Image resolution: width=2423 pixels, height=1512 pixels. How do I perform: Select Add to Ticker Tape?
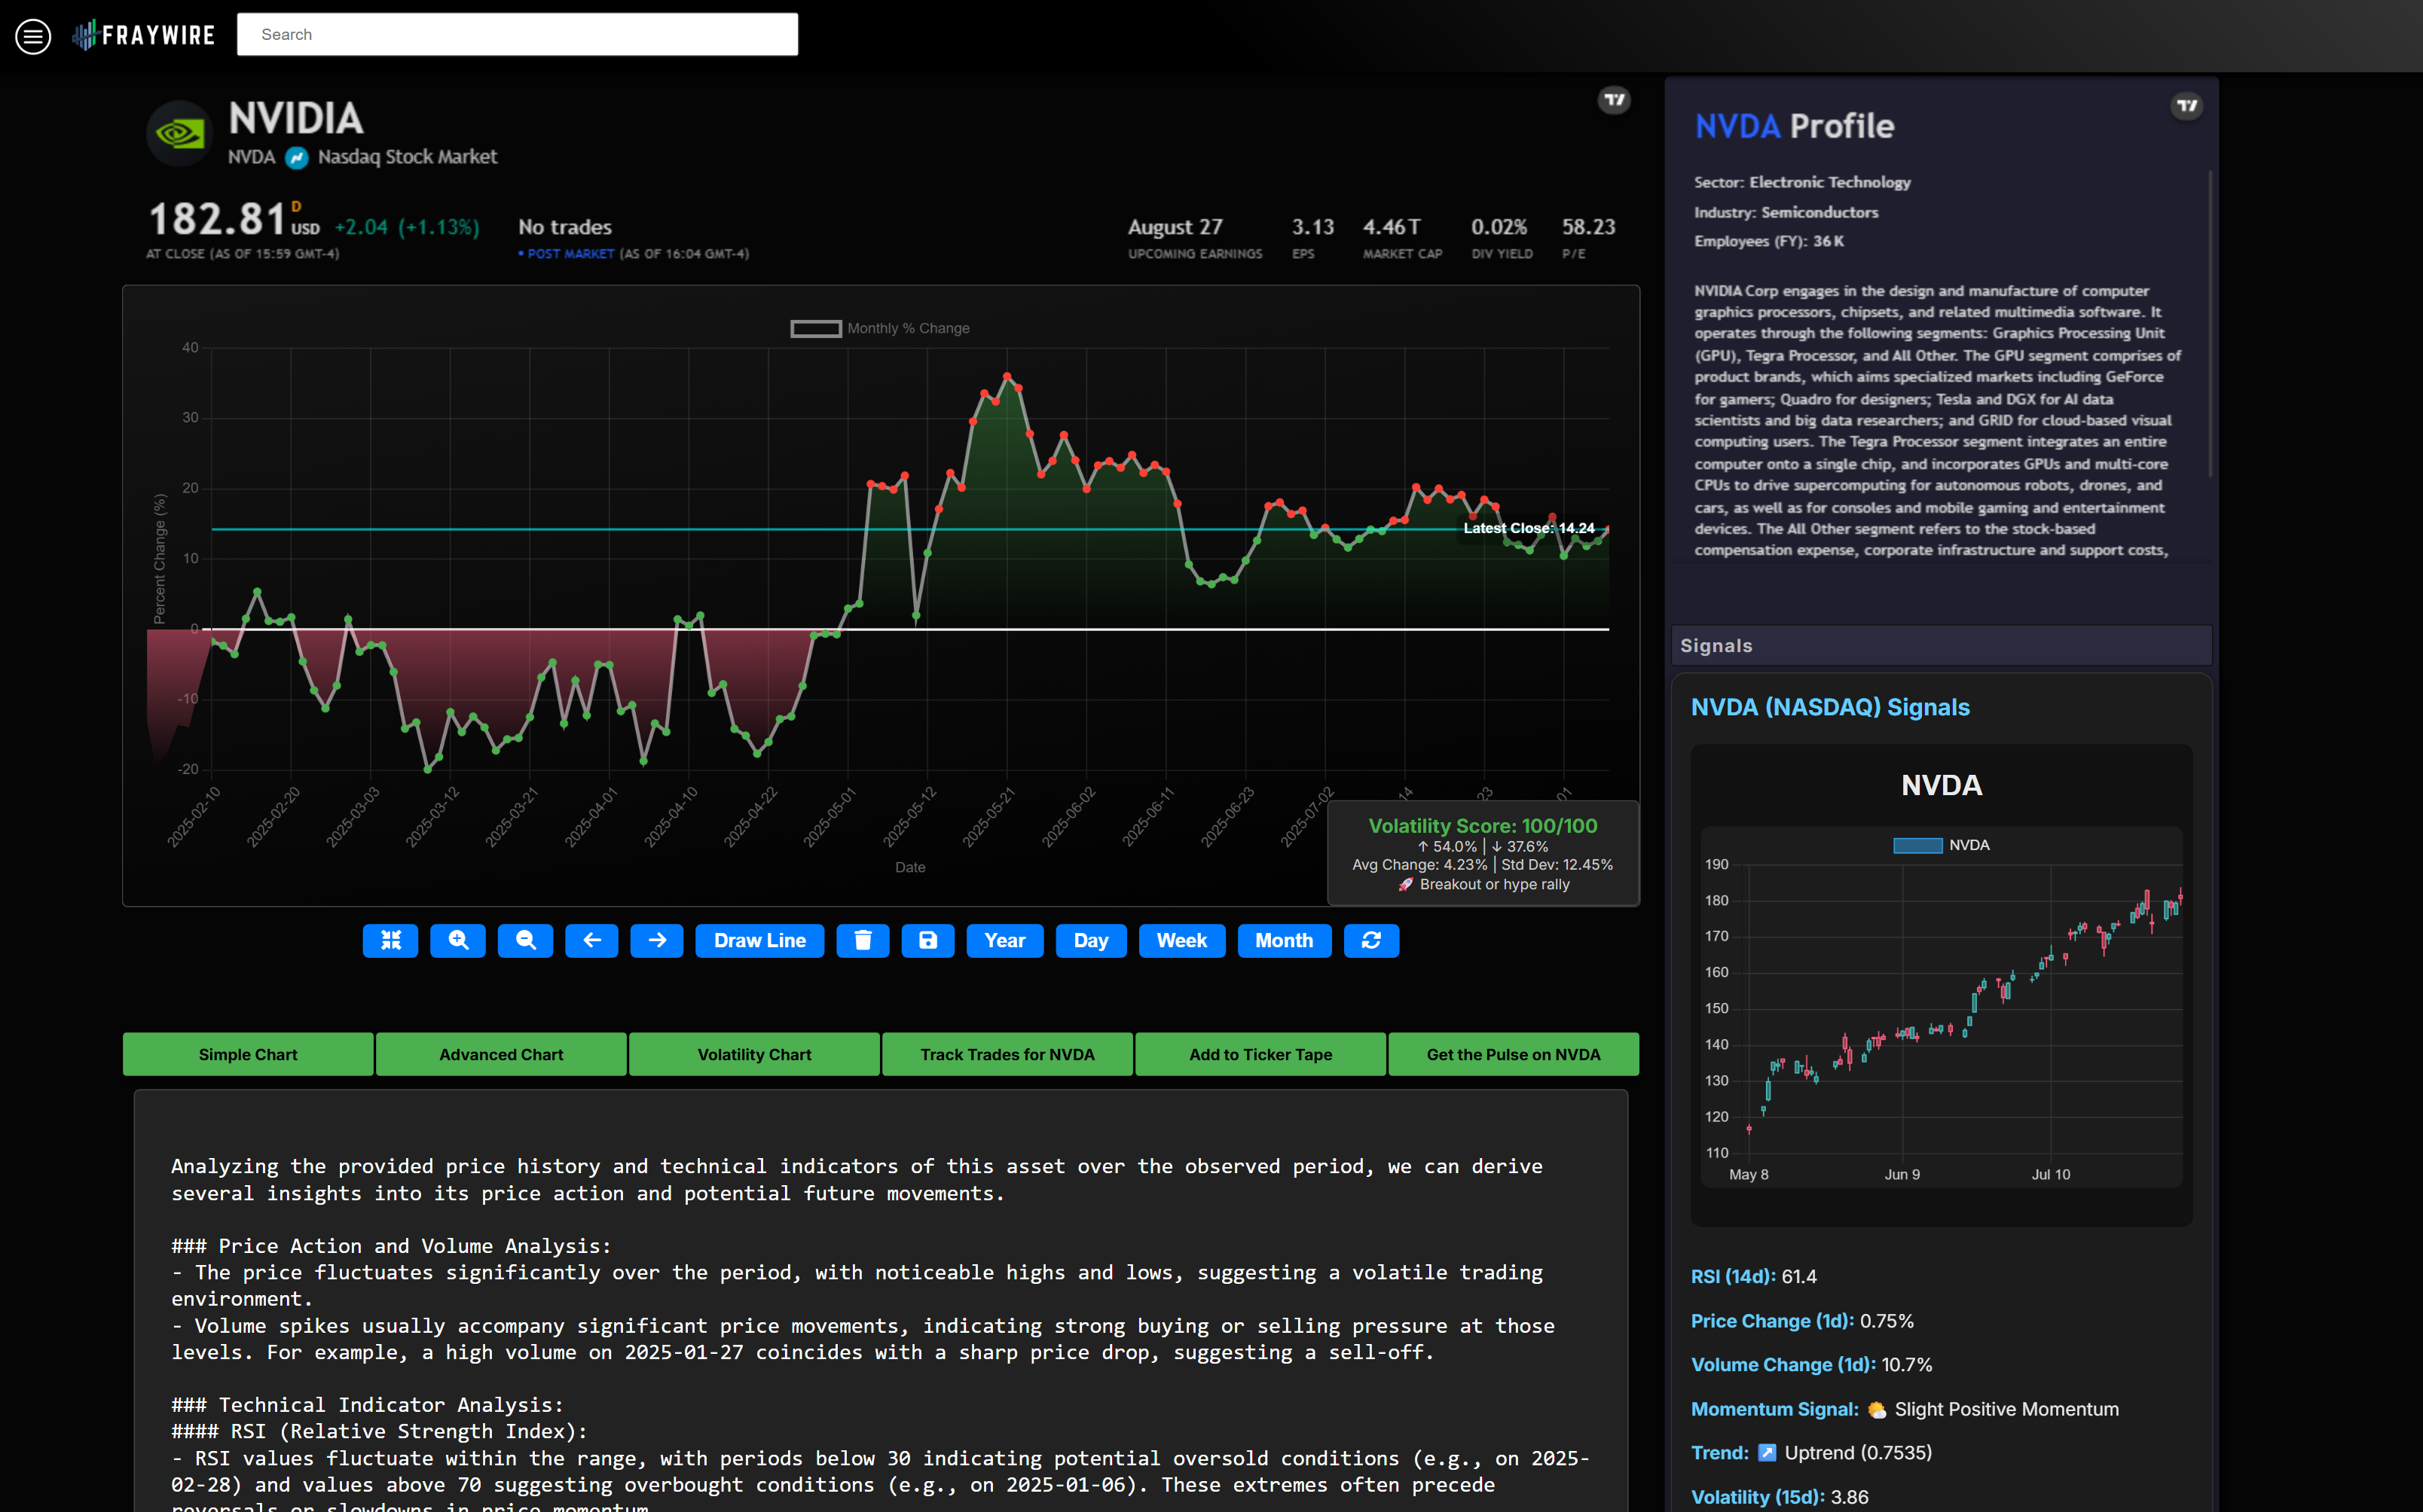(x=1260, y=1054)
